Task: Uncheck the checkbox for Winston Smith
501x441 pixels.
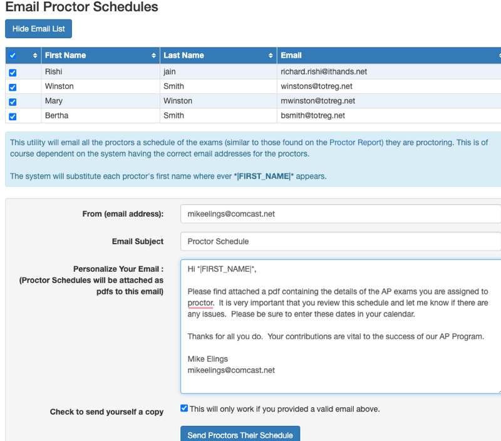Action: tap(13, 87)
